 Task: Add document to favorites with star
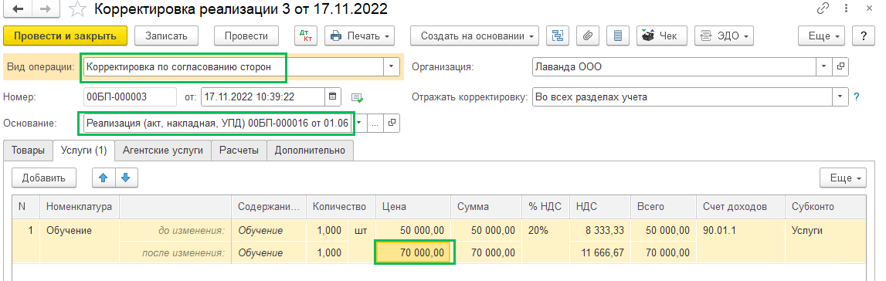pos(76,9)
